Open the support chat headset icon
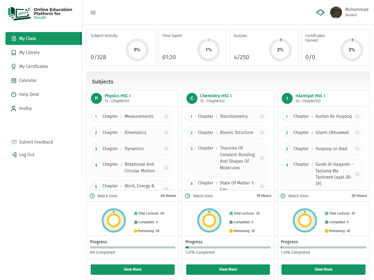 [x=320, y=12]
